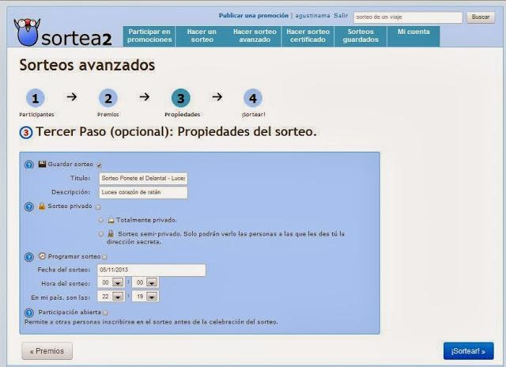Viewport: 506px width, 367px height.
Task: Open the Hora del sorteo hour dropdown
Action: (x=117, y=282)
